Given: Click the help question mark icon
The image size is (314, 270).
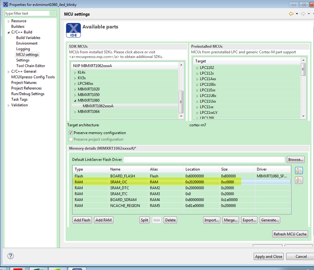Looking at the screenshot, I should point(11,256).
